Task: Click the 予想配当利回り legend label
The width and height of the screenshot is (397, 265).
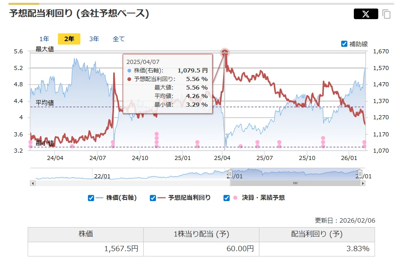Action: pyautogui.click(x=189, y=198)
